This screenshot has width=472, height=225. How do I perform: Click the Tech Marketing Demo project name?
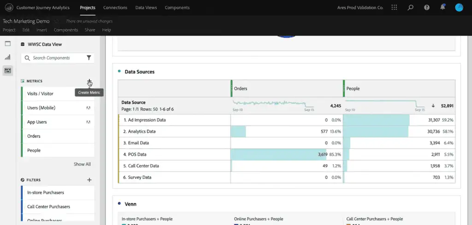click(26, 21)
